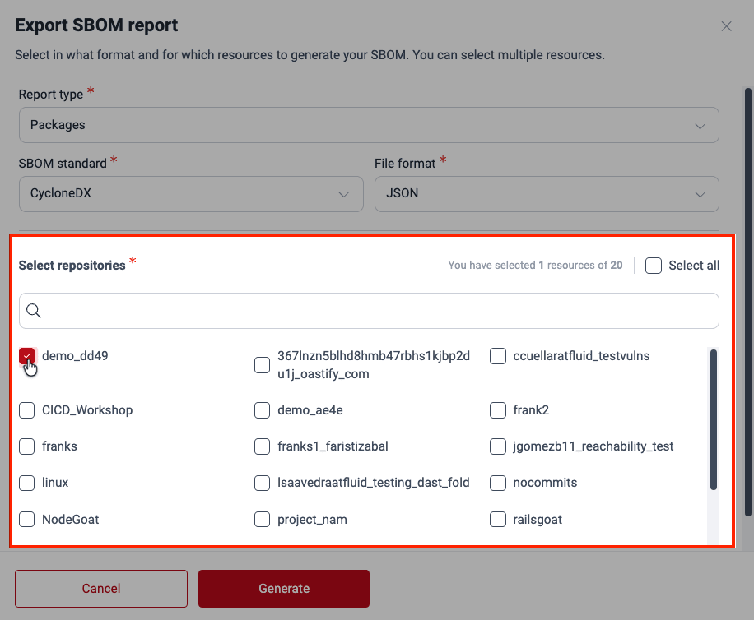Check the demo_ae4e repository
Image resolution: width=754 pixels, height=620 pixels.
pyautogui.click(x=262, y=409)
